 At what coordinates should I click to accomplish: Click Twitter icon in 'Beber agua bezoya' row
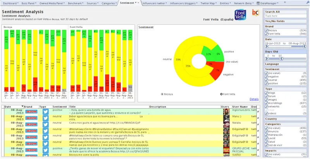pos(46,118)
